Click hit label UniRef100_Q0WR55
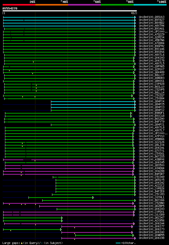 coord(152,235)
